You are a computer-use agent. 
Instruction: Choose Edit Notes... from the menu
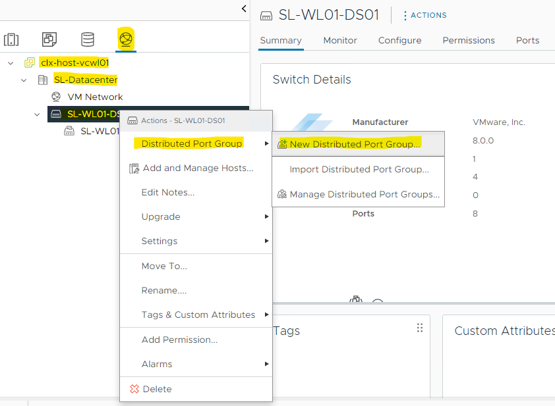click(x=196, y=193)
